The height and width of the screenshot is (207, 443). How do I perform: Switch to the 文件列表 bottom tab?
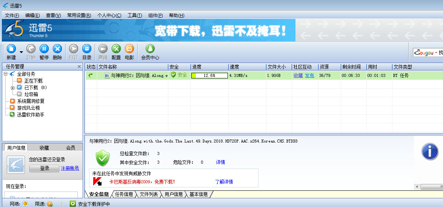click(149, 194)
